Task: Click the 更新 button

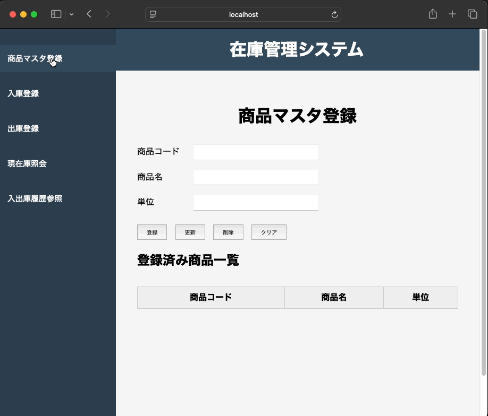Action: pyautogui.click(x=190, y=232)
